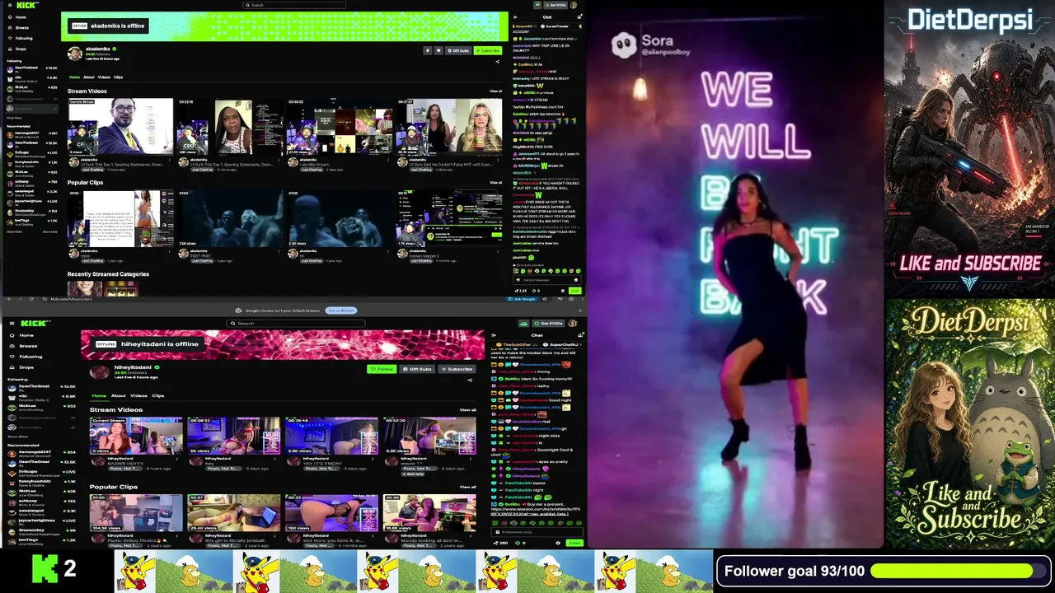Click share icon on hiheyitsdani channel

click(470, 381)
